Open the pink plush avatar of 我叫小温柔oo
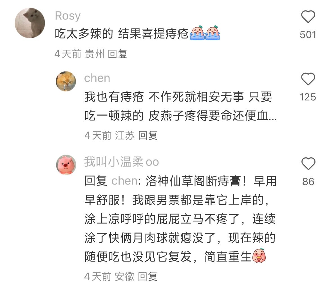 tap(66, 165)
